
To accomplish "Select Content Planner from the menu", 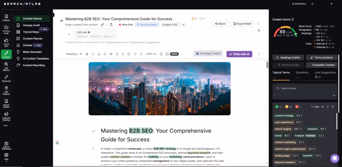I will [x=32, y=39].
